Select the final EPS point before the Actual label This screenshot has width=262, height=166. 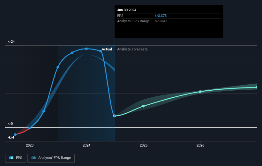click(101, 51)
